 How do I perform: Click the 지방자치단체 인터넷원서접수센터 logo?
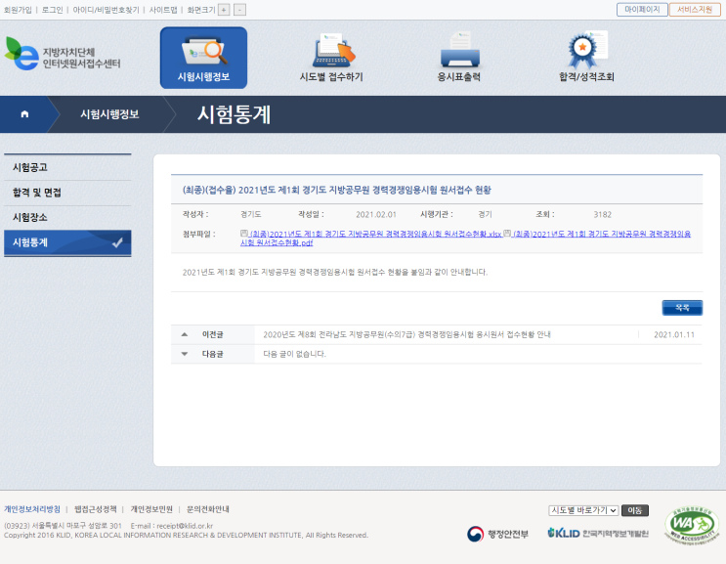click(63, 54)
